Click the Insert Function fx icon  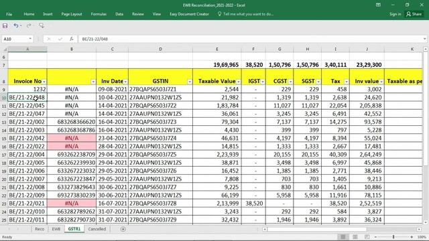tap(72, 39)
